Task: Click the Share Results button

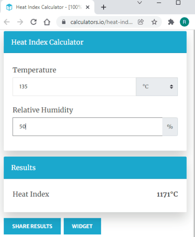Action: [x=32, y=226]
